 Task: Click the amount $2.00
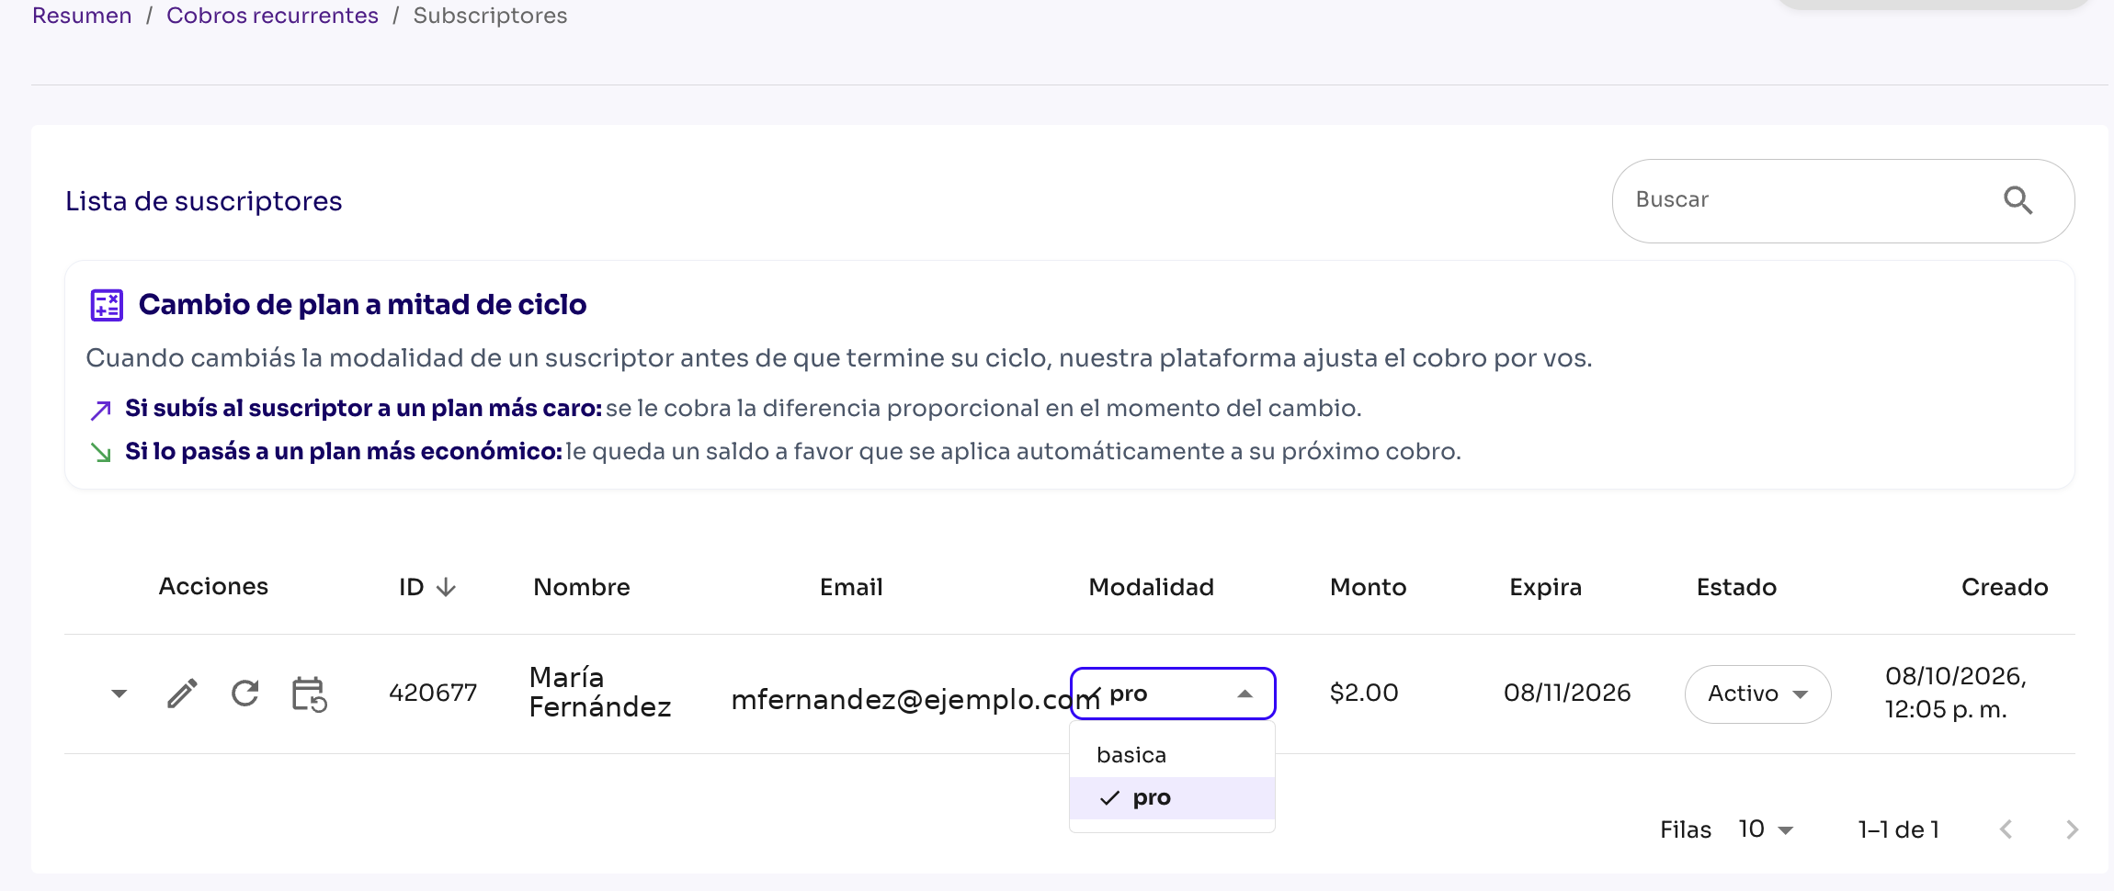(1364, 693)
